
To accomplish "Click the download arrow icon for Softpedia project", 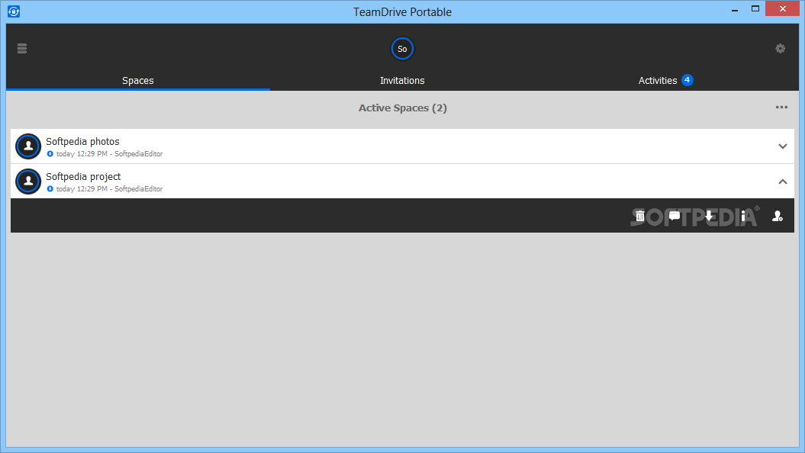I will [x=709, y=216].
